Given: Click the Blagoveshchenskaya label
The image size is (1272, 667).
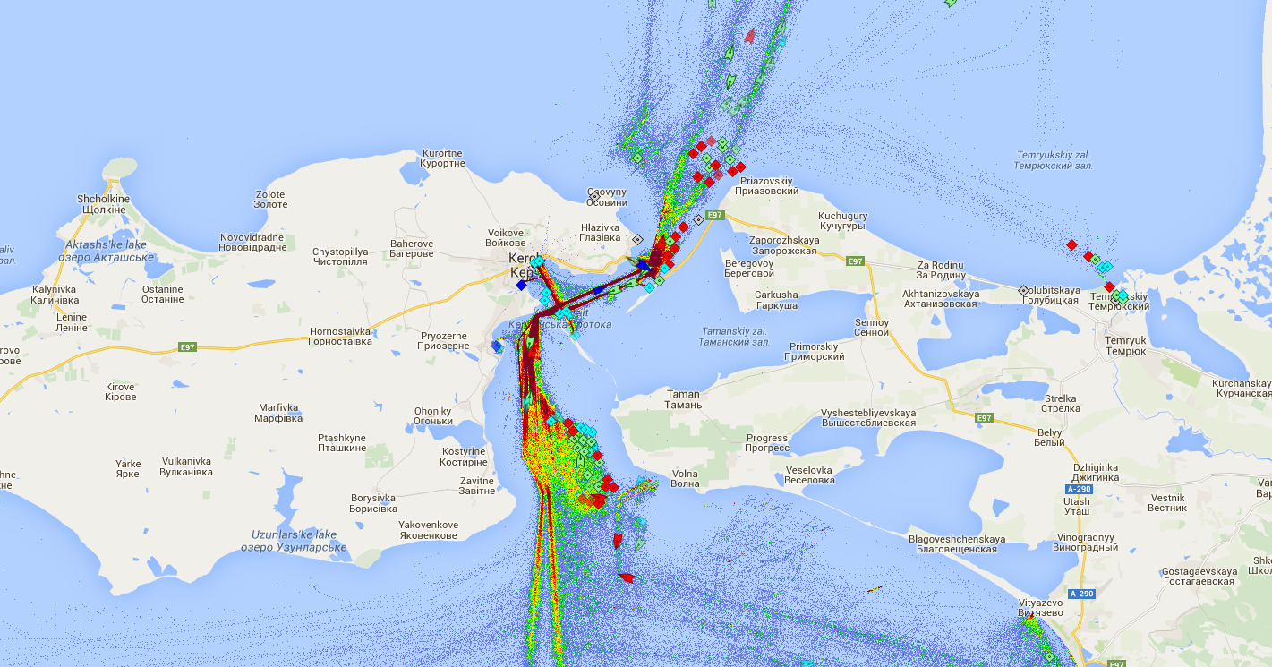Looking at the screenshot, I should click(x=957, y=544).
